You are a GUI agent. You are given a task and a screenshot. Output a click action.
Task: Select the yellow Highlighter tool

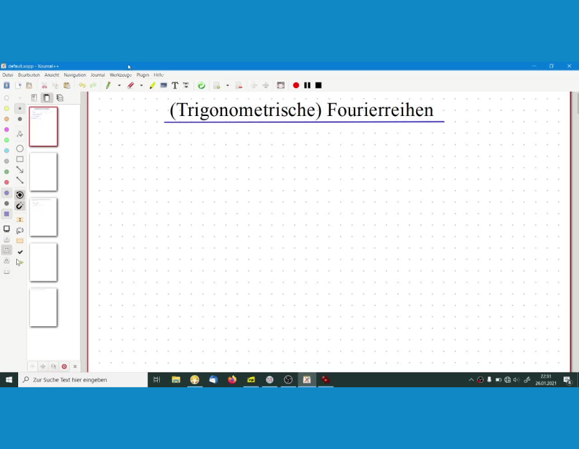click(x=152, y=85)
